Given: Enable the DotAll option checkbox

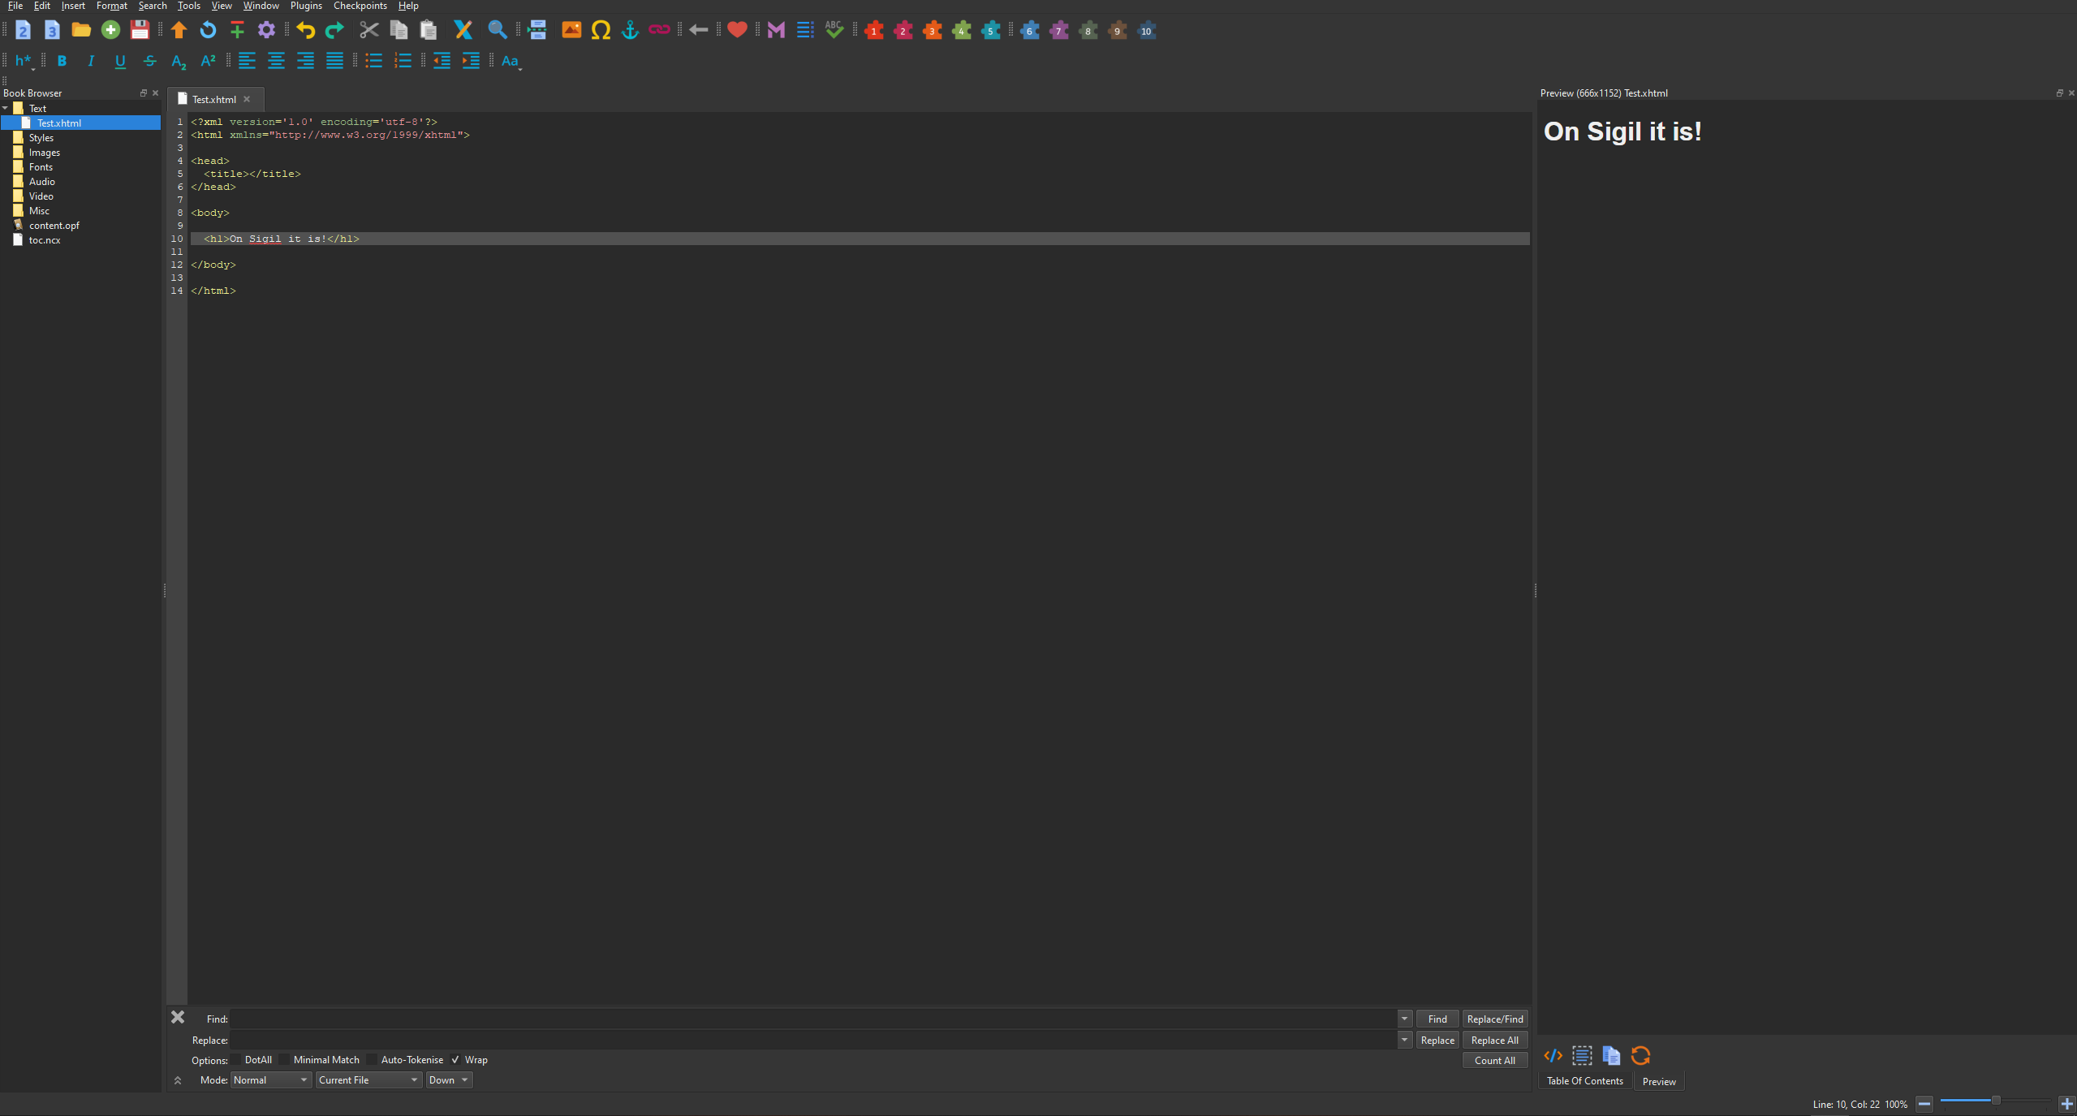Looking at the screenshot, I should coord(236,1060).
